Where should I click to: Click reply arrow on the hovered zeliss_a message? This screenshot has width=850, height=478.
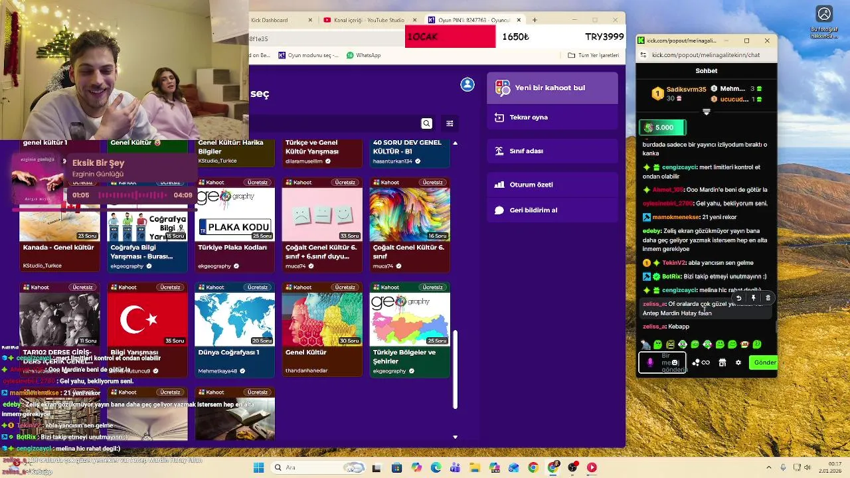[738, 298]
